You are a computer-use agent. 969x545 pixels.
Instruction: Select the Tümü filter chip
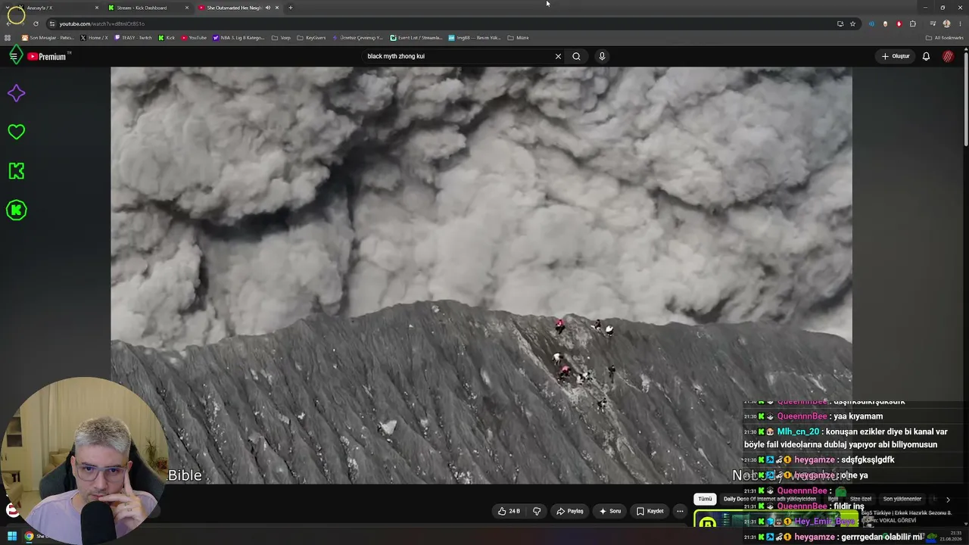coord(705,499)
